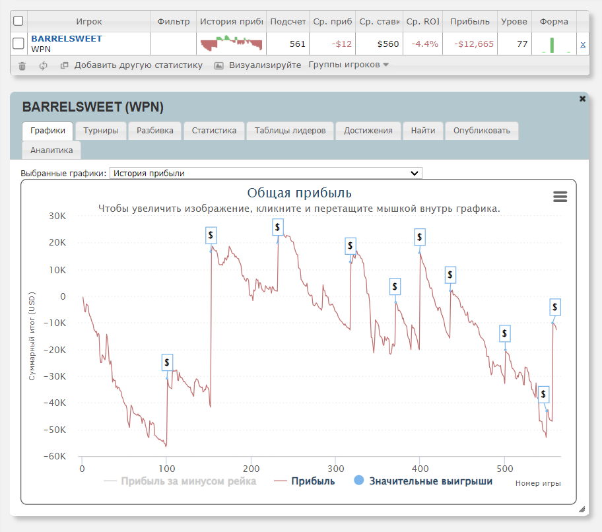
Task: Close the BARRELSWEET panel with the X
Action: click(582, 98)
